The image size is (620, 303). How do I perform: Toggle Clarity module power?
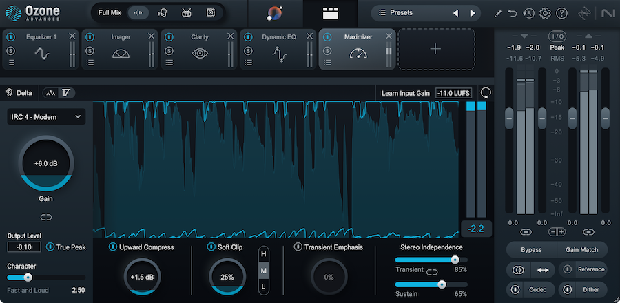click(x=169, y=37)
